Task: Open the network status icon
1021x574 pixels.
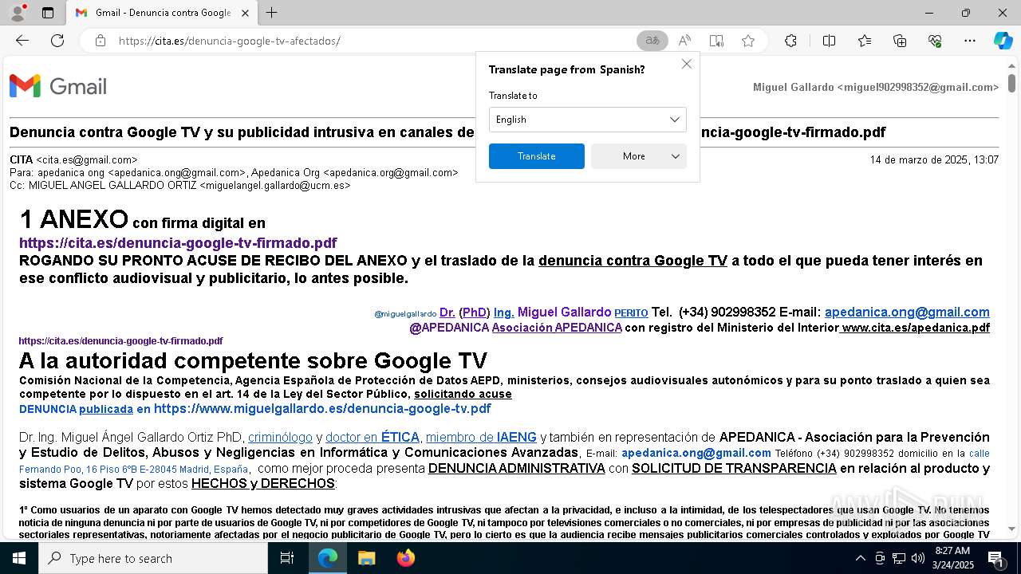Action: click(898, 558)
